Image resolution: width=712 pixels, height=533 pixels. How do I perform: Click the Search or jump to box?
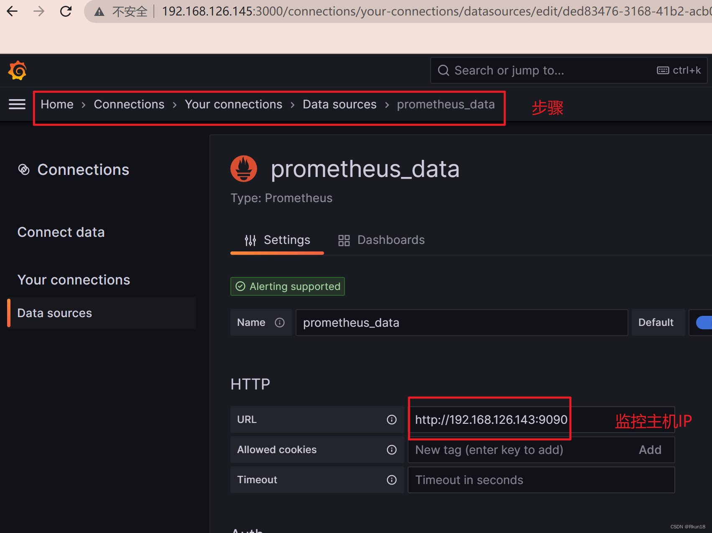tap(569, 70)
